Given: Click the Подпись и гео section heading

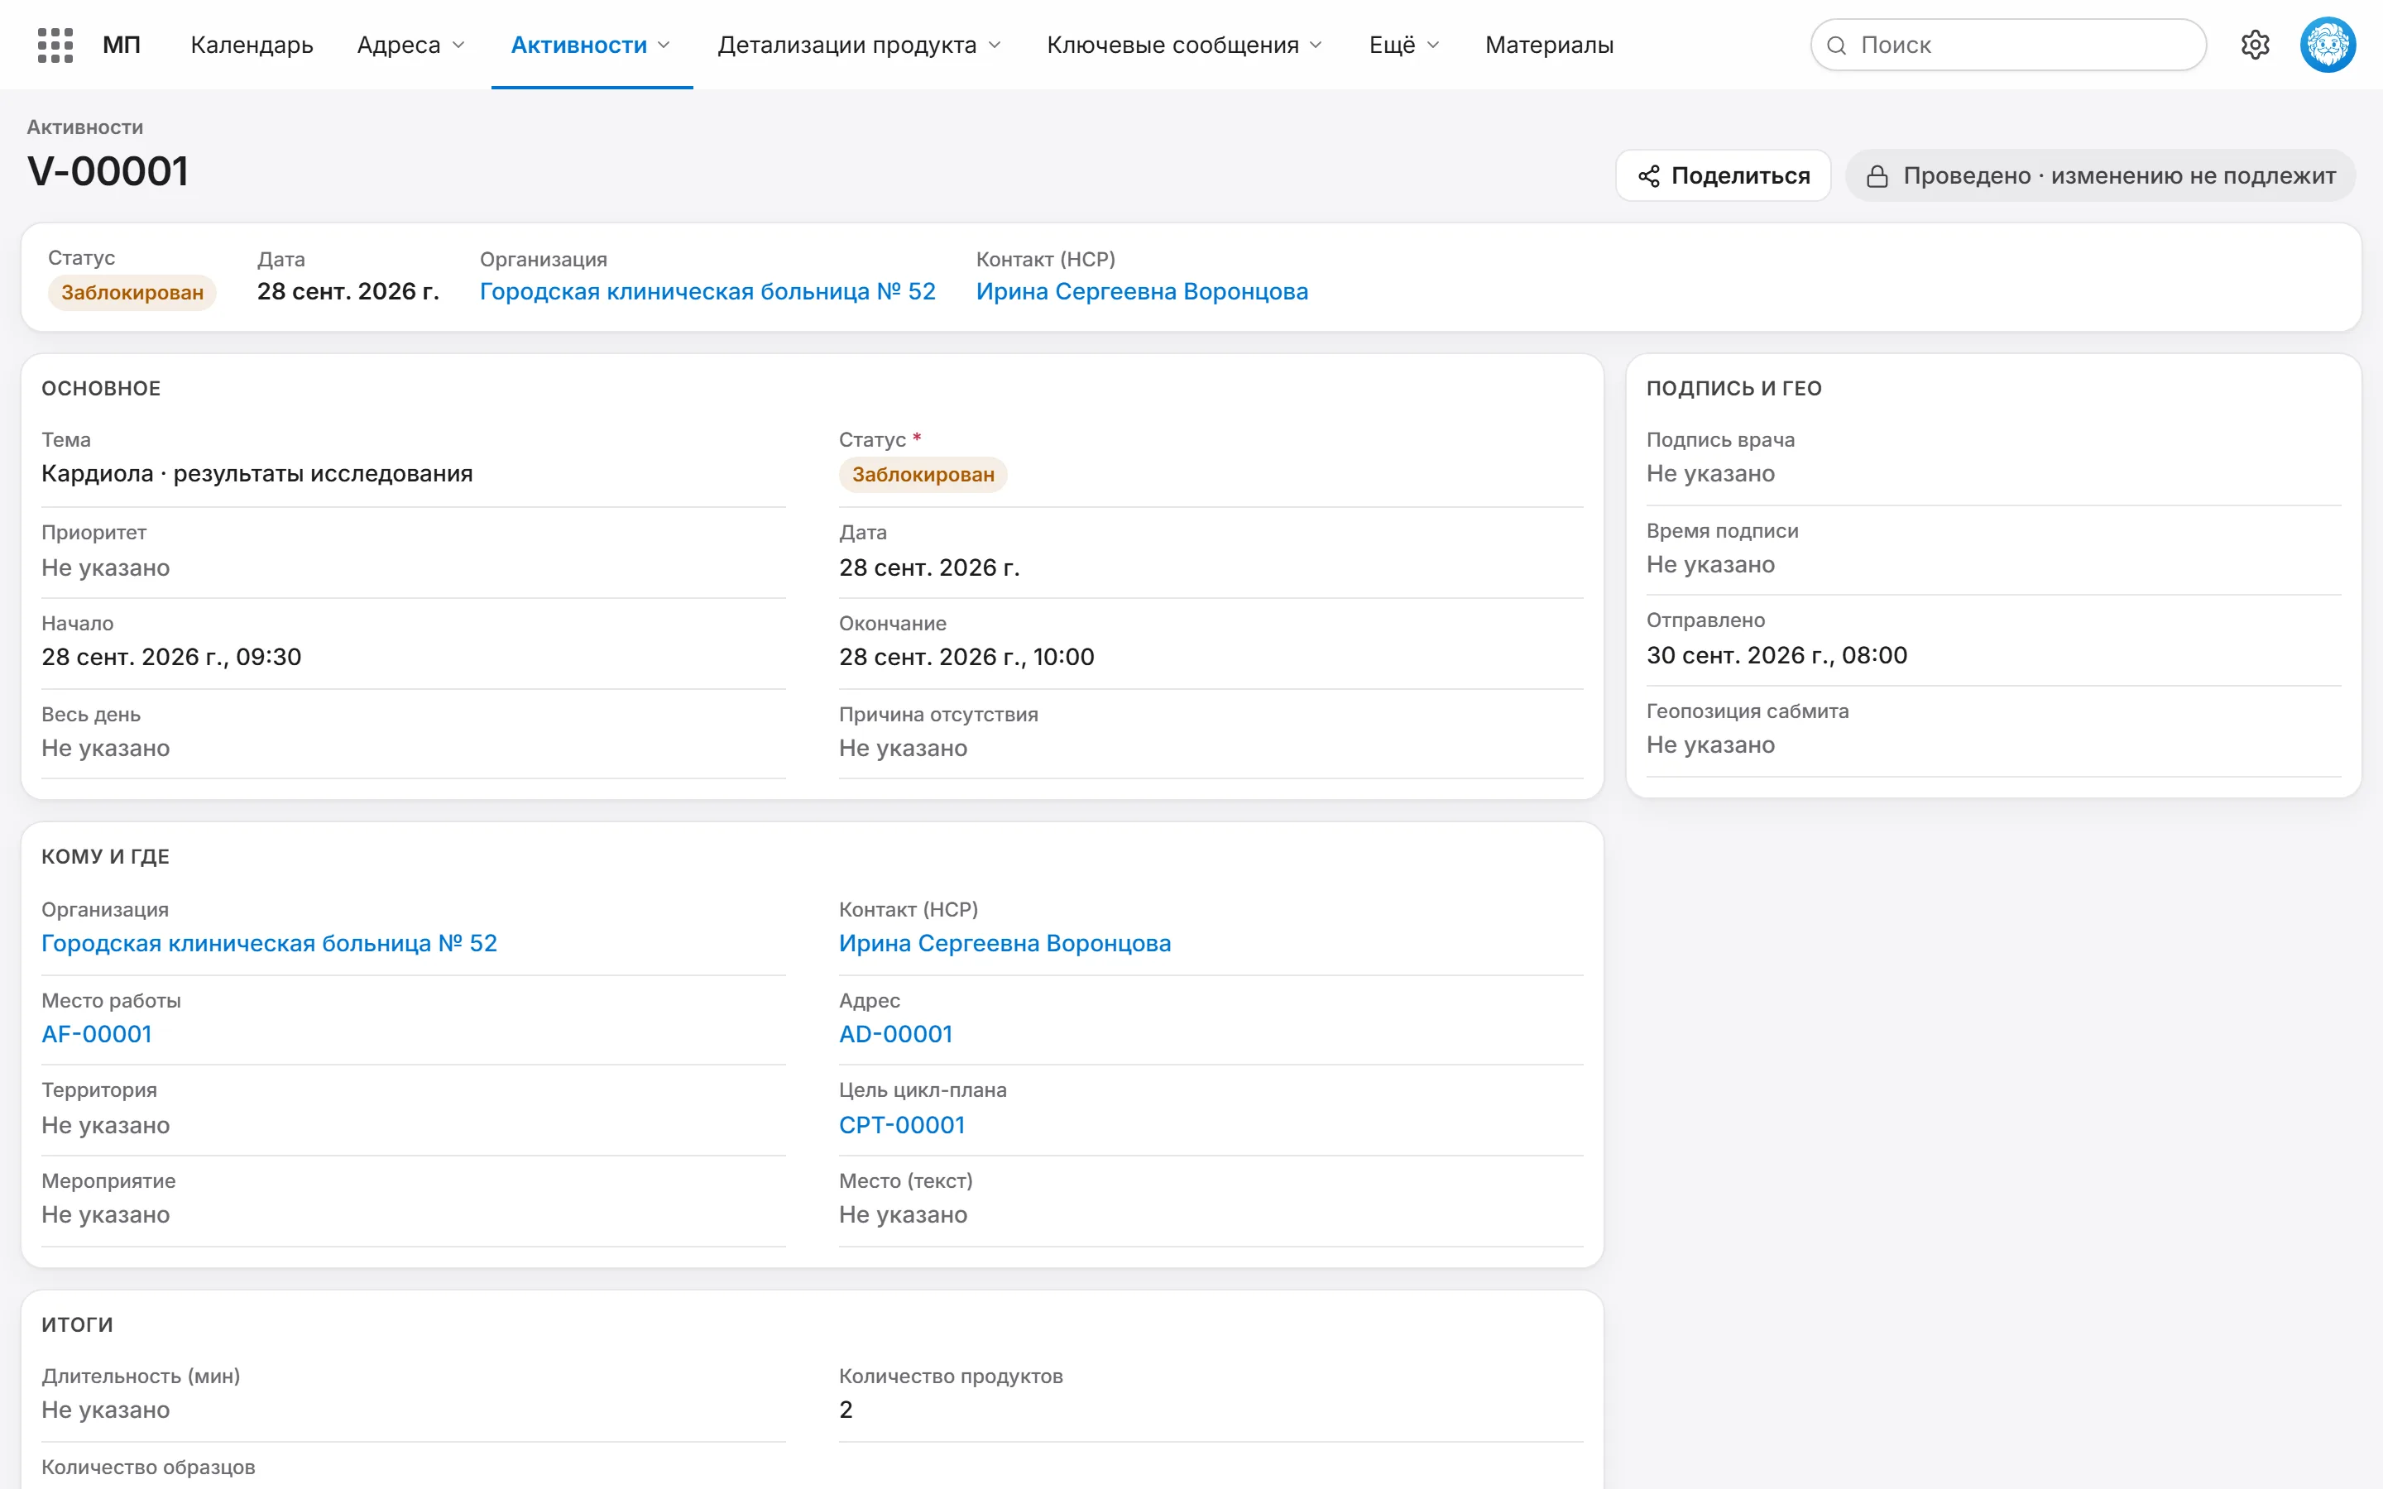Looking at the screenshot, I should coord(1734,388).
